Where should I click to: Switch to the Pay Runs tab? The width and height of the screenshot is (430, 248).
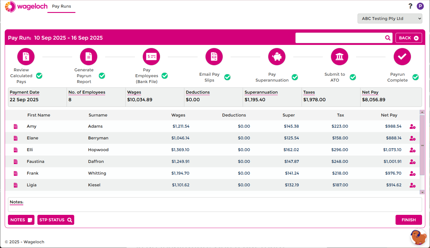61,6
